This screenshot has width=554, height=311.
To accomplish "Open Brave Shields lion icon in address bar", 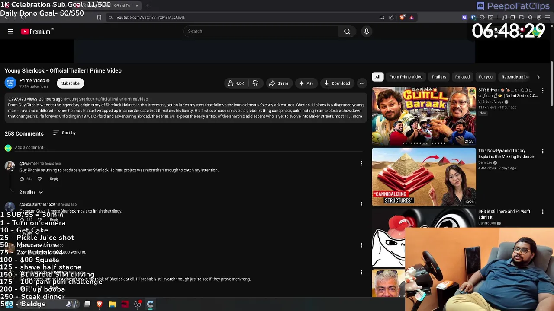I will tap(402, 17).
